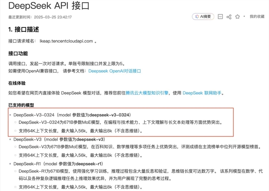Viewport: 269px width, 191px height.
Task: Open 我的收藏 link
Action: pos(257,17)
